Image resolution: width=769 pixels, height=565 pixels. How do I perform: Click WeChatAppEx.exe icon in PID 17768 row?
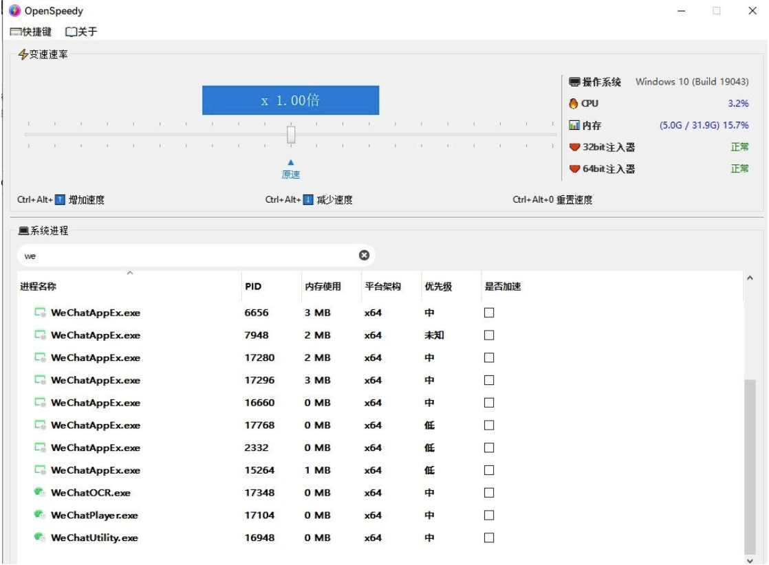(40, 425)
